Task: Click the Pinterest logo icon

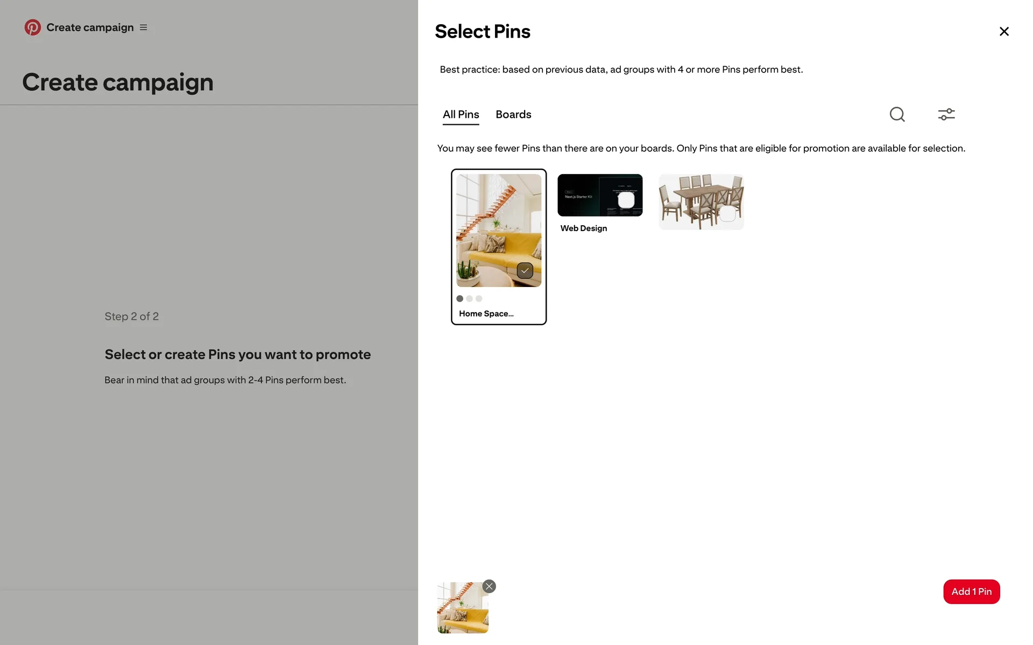Action: click(32, 27)
